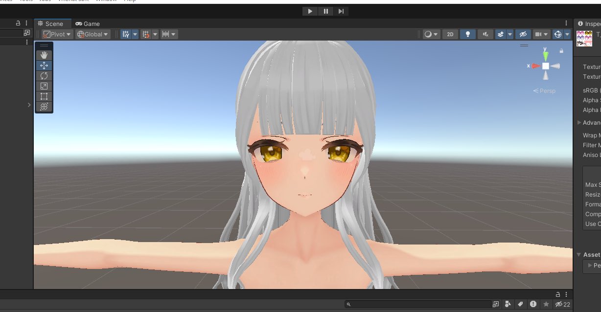Open the scene effects options arrow
601x312 pixels.
[x=510, y=34]
